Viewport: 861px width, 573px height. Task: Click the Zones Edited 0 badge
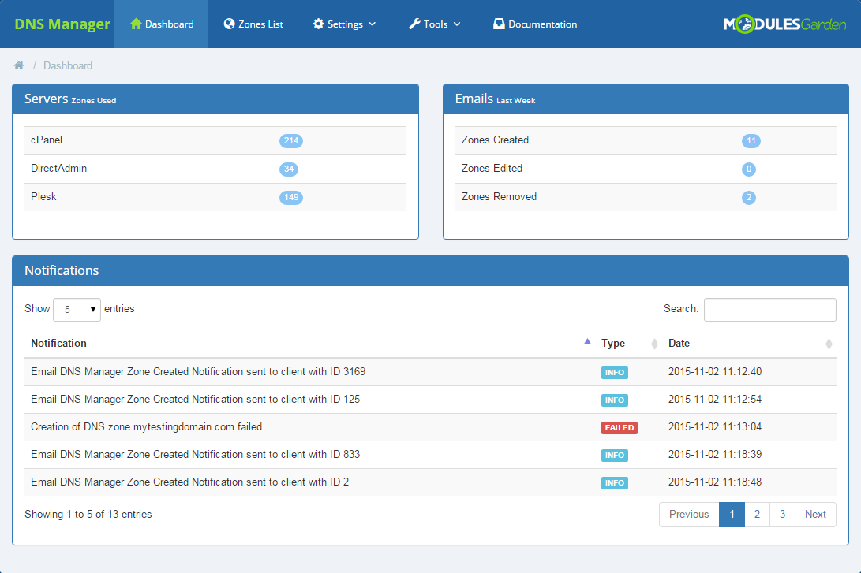coord(748,169)
